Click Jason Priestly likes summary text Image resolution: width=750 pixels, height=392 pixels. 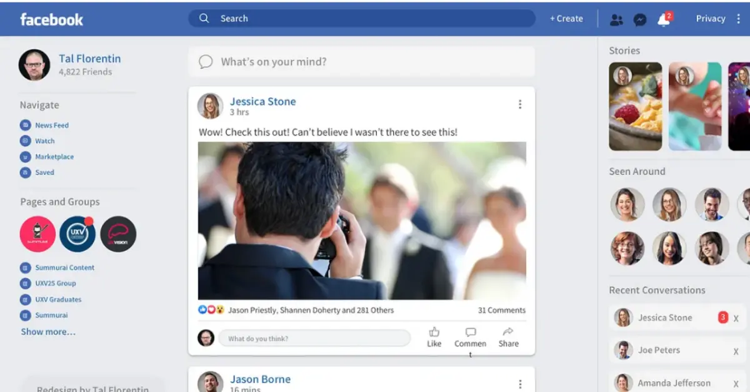[311, 310]
